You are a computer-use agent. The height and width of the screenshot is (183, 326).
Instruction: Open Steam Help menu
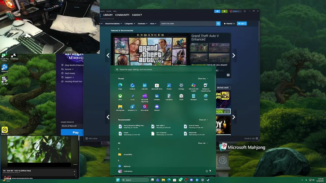tap(115, 11)
